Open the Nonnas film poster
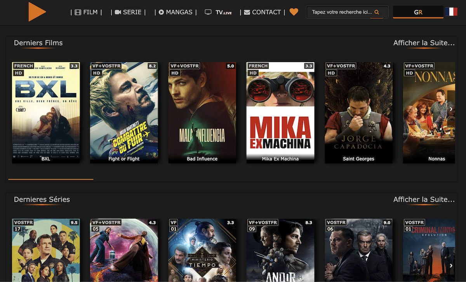This screenshot has width=466, height=282. click(x=429, y=113)
